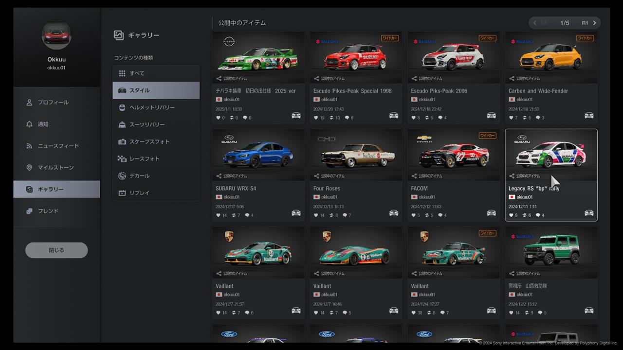Open the Four Roses car thumbnail
Screen dimensions: 623x350
pos(356,155)
